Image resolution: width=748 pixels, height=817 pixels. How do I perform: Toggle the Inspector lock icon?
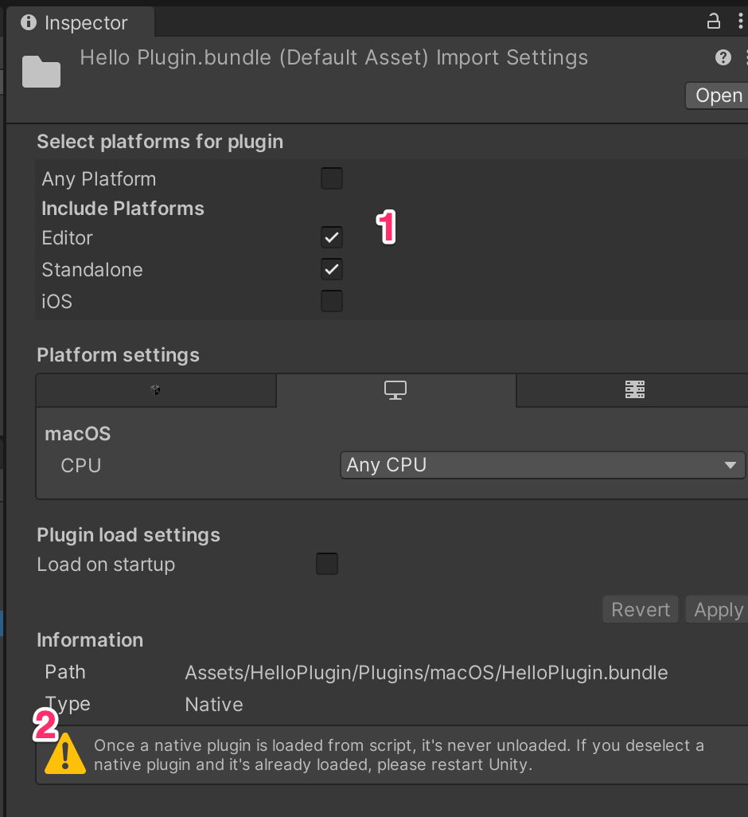(714, 21)
